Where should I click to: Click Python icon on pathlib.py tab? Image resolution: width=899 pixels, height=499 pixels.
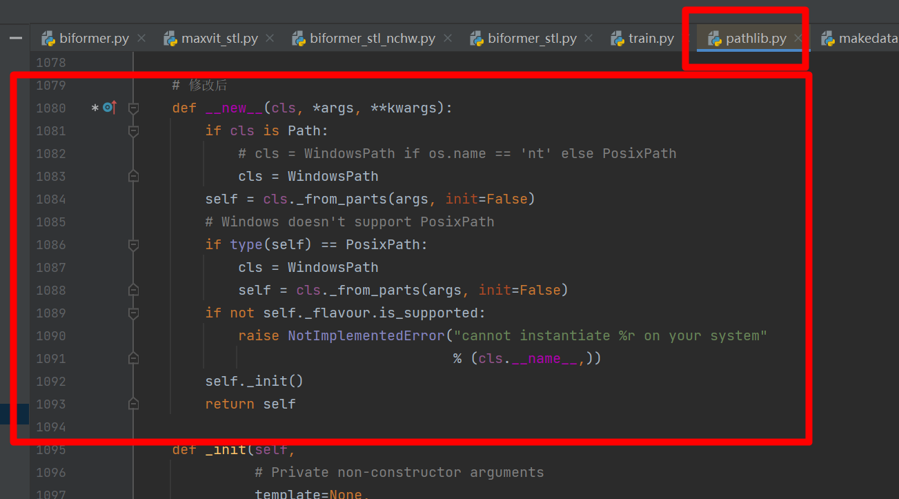tap(715, 39)
